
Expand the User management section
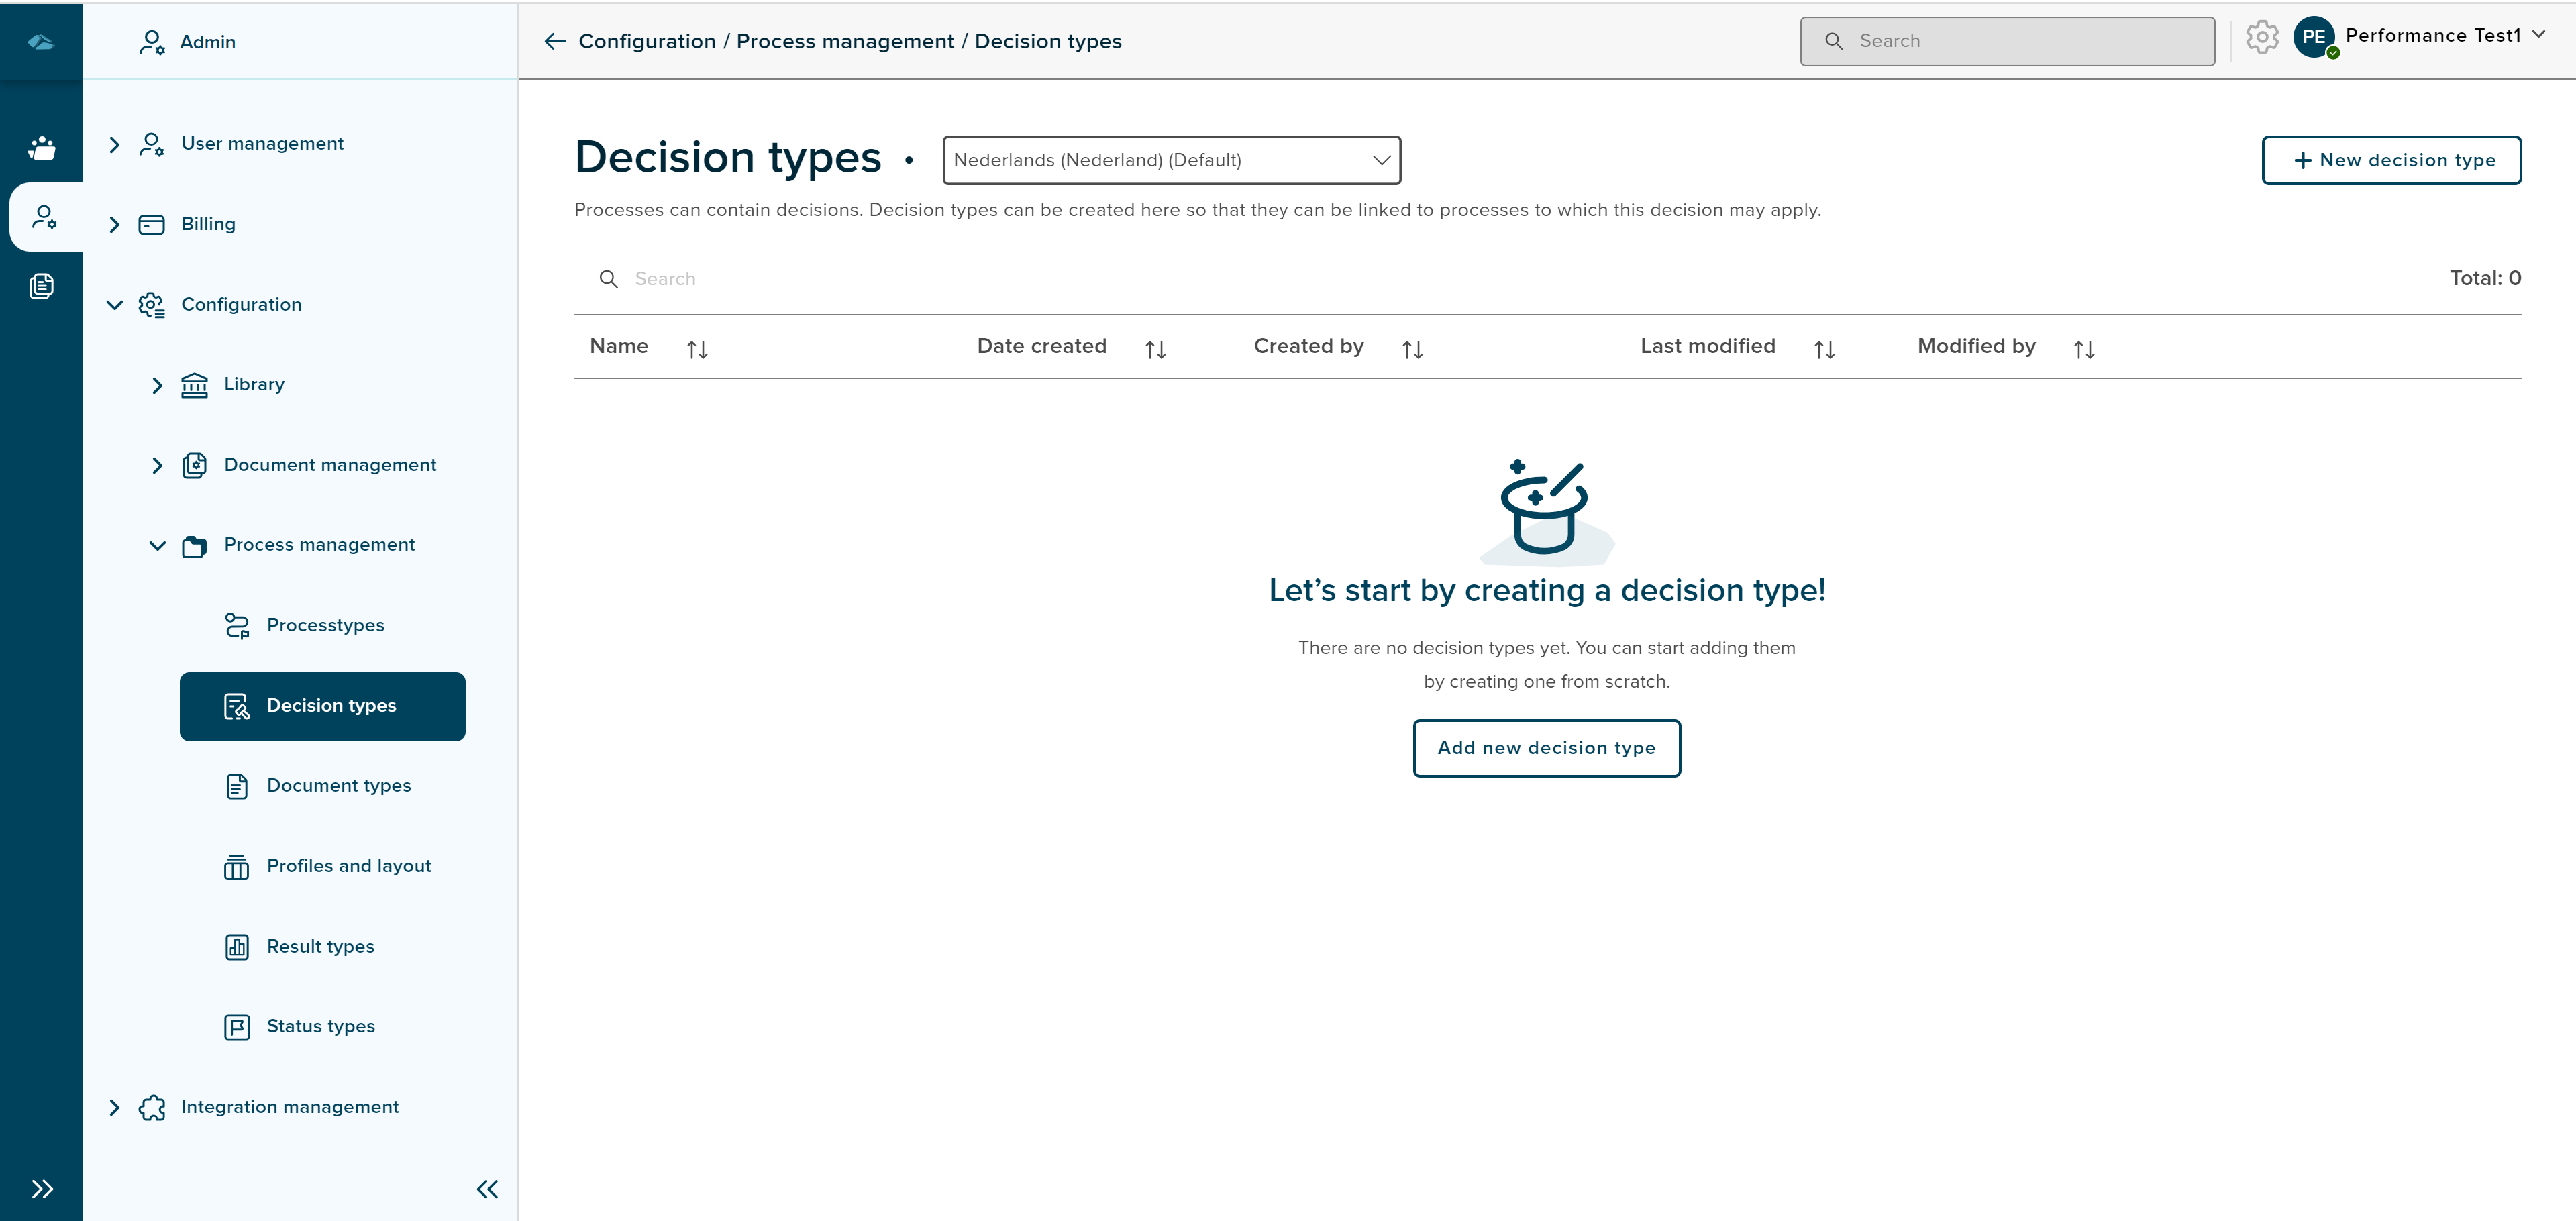pyautogui.click(x=114, y=144)
